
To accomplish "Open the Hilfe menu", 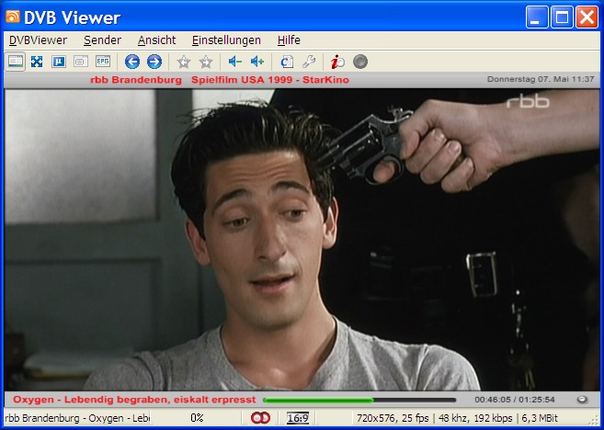I will 289,40.
